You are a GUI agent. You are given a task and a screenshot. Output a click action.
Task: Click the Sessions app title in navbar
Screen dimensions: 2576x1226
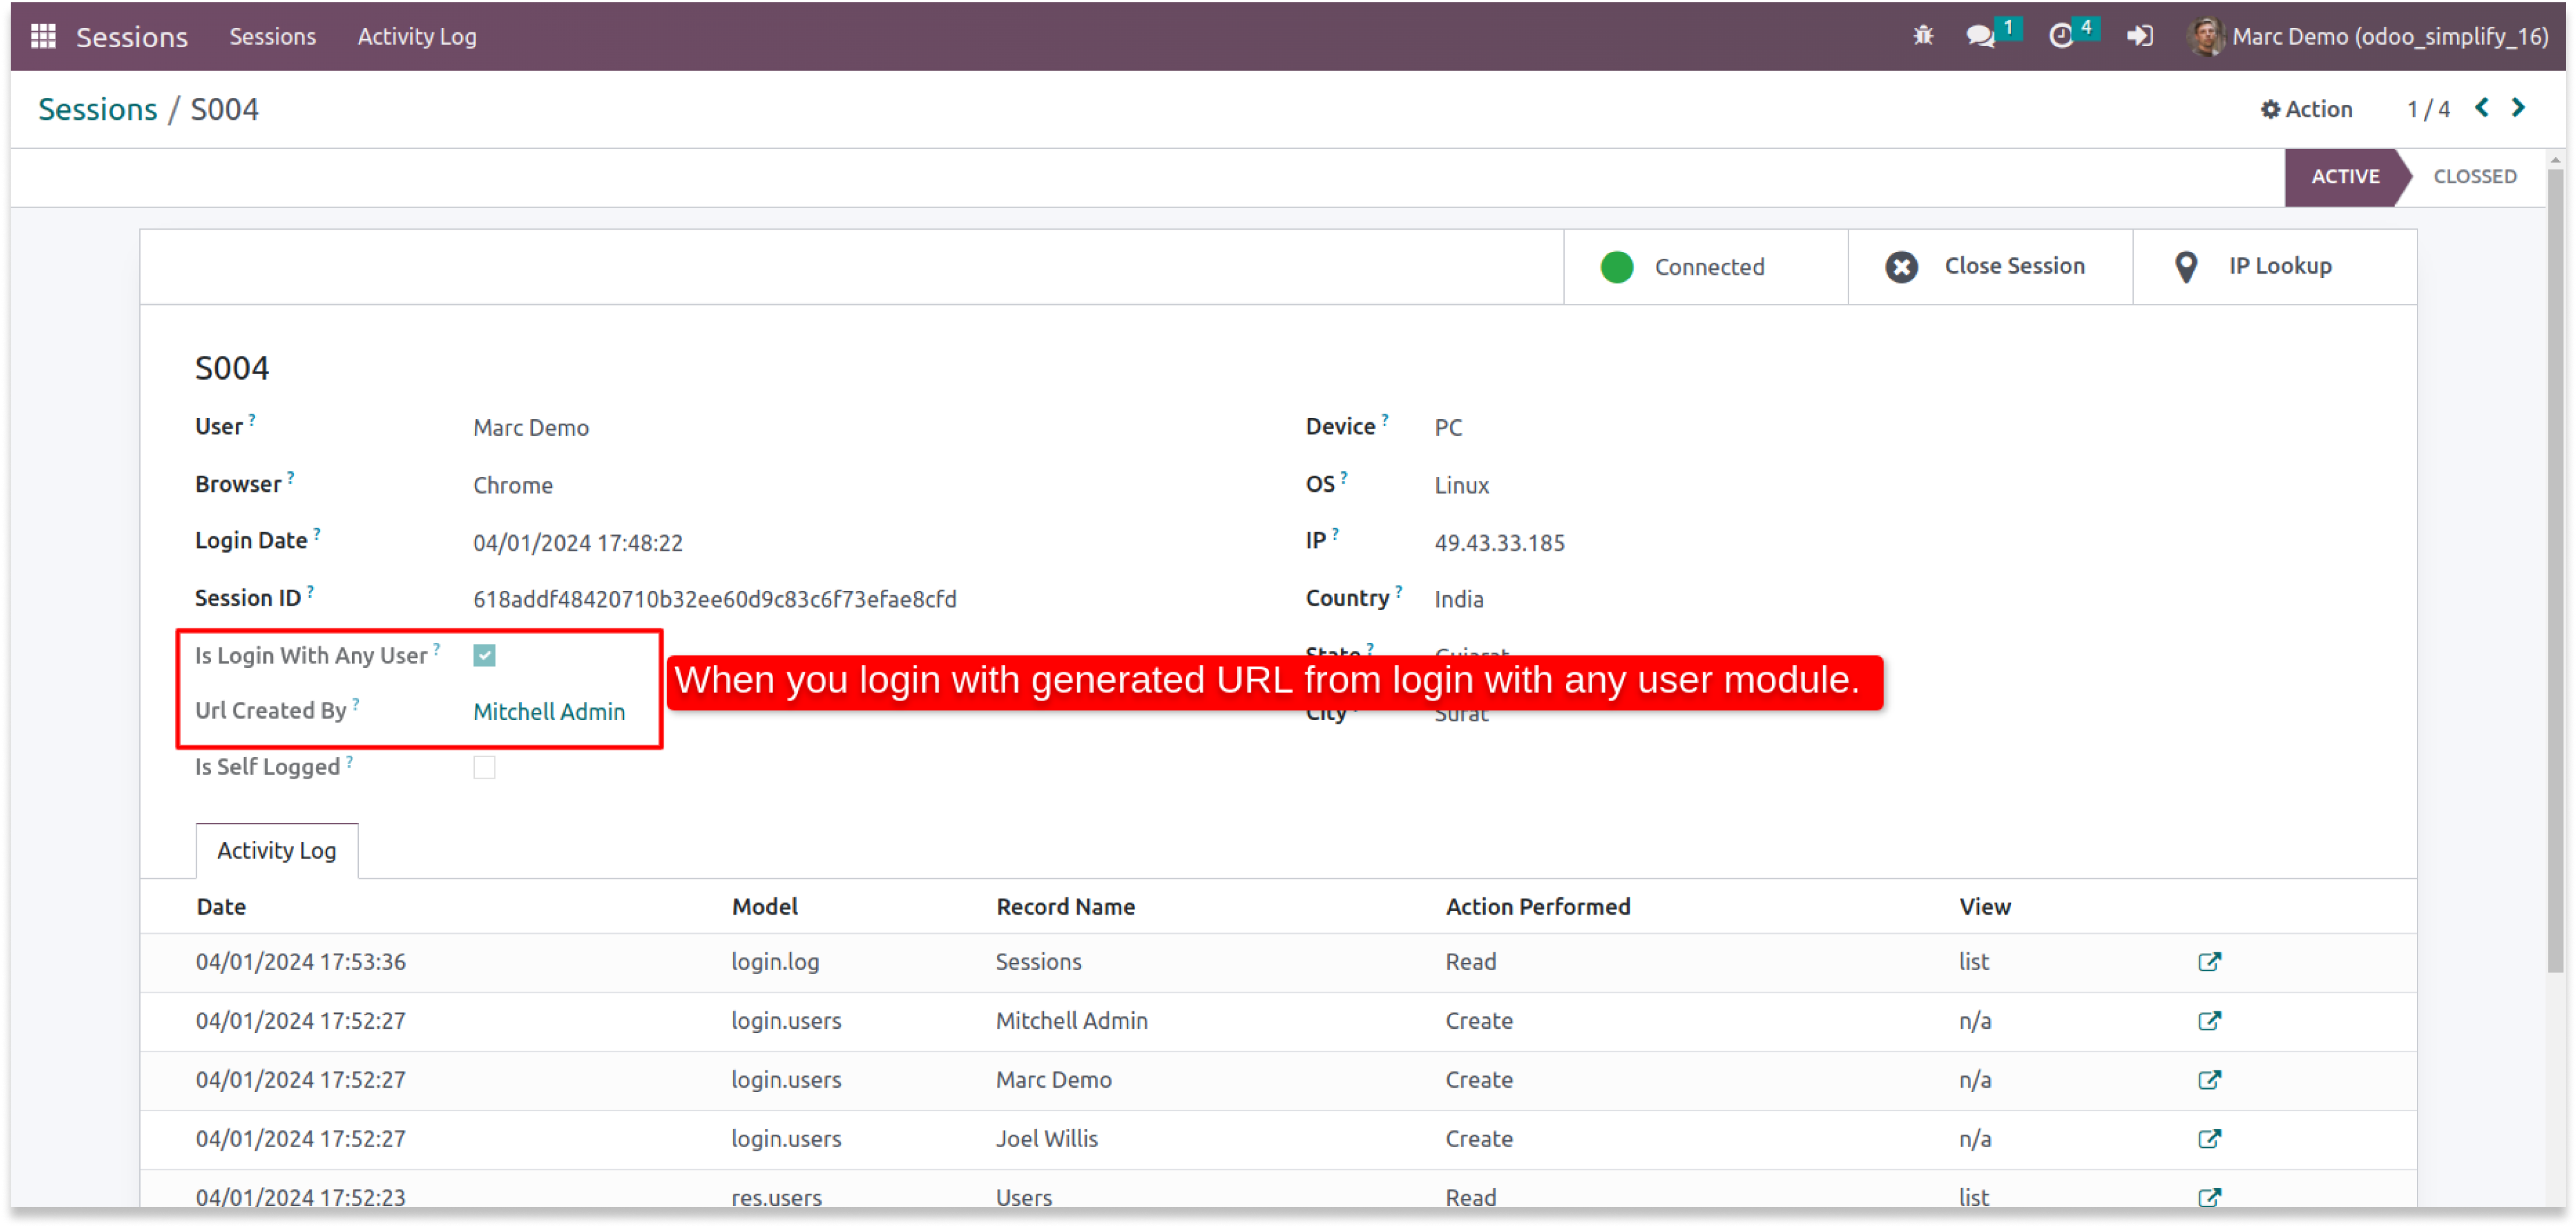[132, 37]
